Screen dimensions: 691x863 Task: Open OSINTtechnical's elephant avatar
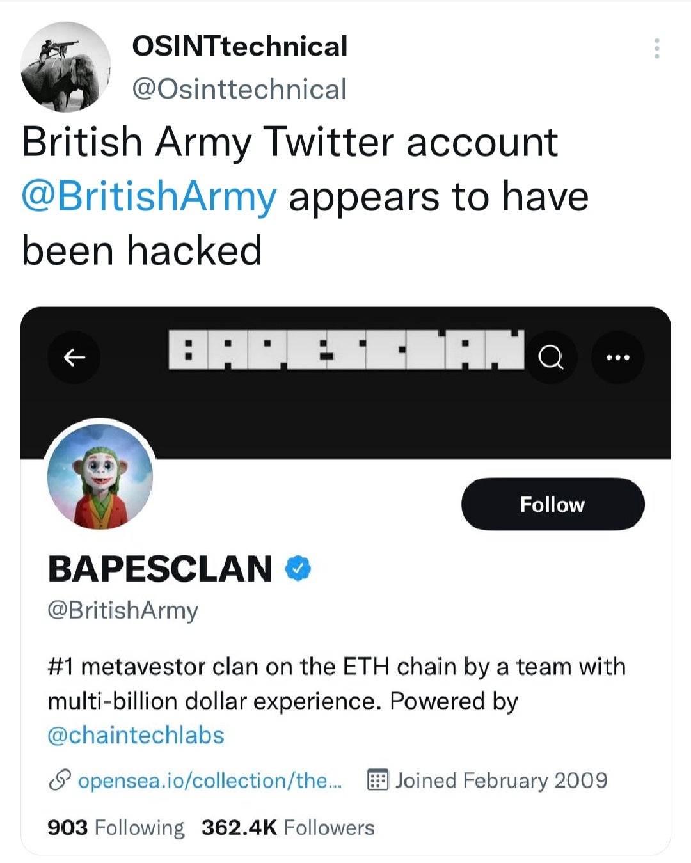[65, 67]
